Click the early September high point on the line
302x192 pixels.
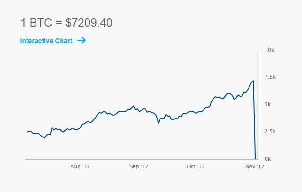(134, 106)
